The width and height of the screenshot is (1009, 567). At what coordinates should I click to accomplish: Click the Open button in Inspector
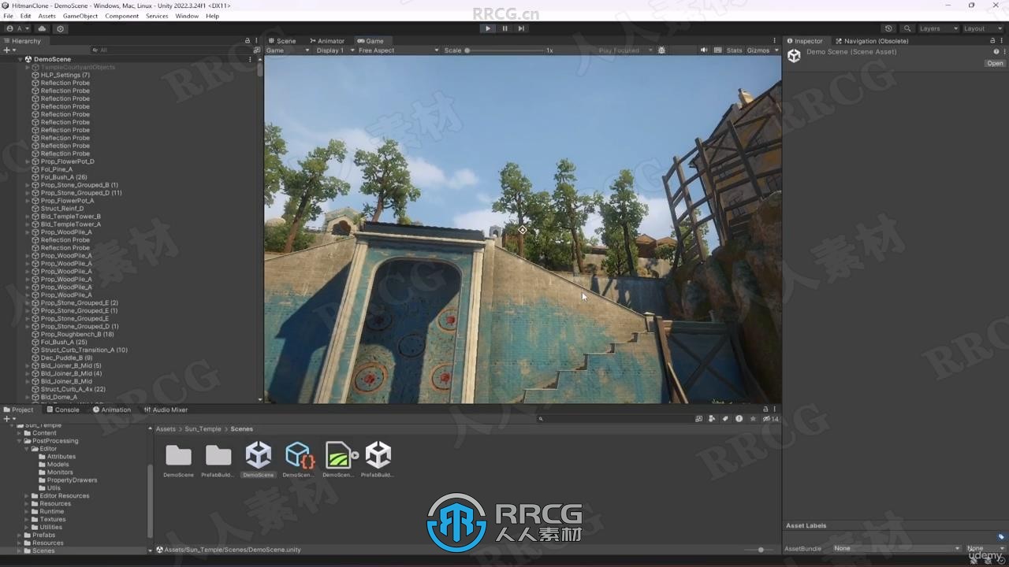(x=995, y=63)
